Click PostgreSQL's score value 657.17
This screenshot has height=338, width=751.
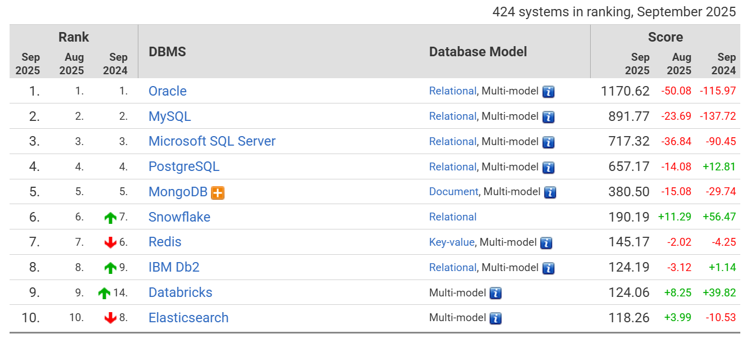[x=629, y=166]
